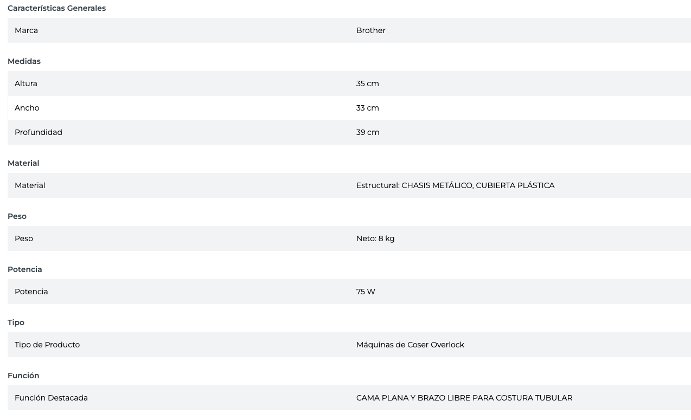Click the 33 cm width value
The image size is (691, 420).
pyautogui.click(x=368, y=108)
